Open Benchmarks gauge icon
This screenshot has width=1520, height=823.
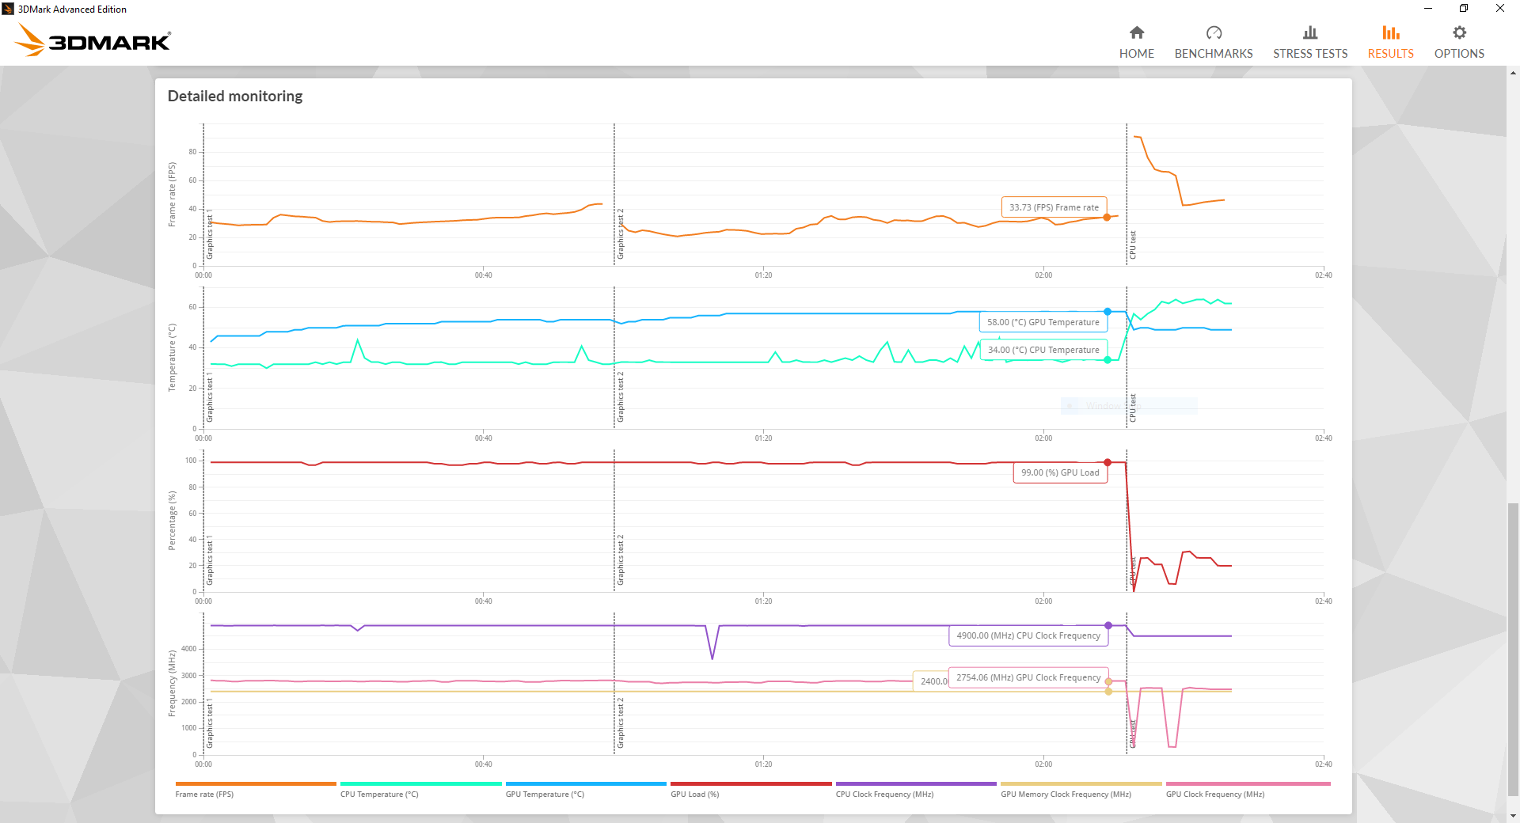click(1214, 32)
